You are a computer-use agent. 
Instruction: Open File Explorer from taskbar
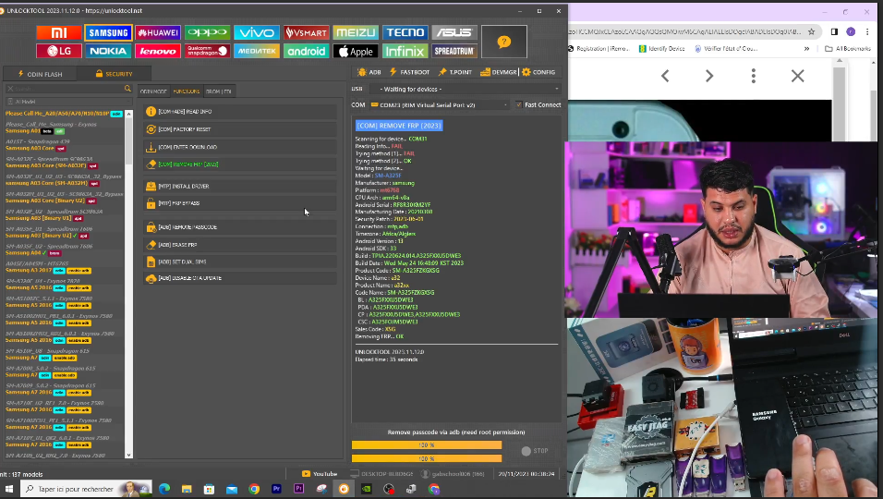187,489
